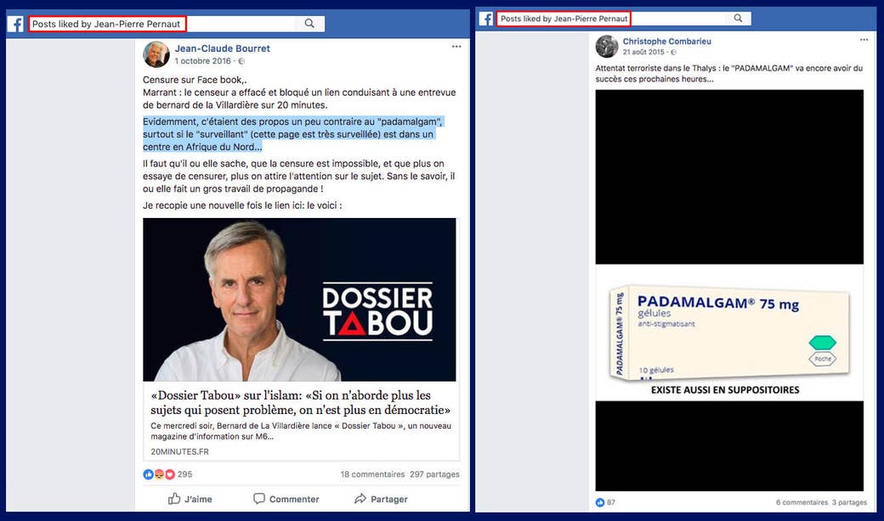
Task: Open Christophe Combarieu's profile picture
Action: pos(607,46)
